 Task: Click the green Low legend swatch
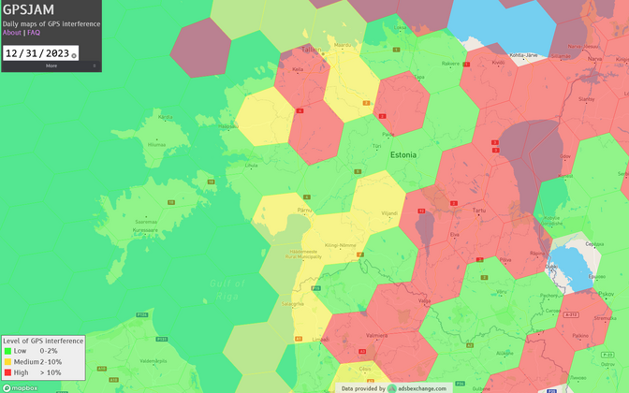[8, 351]
